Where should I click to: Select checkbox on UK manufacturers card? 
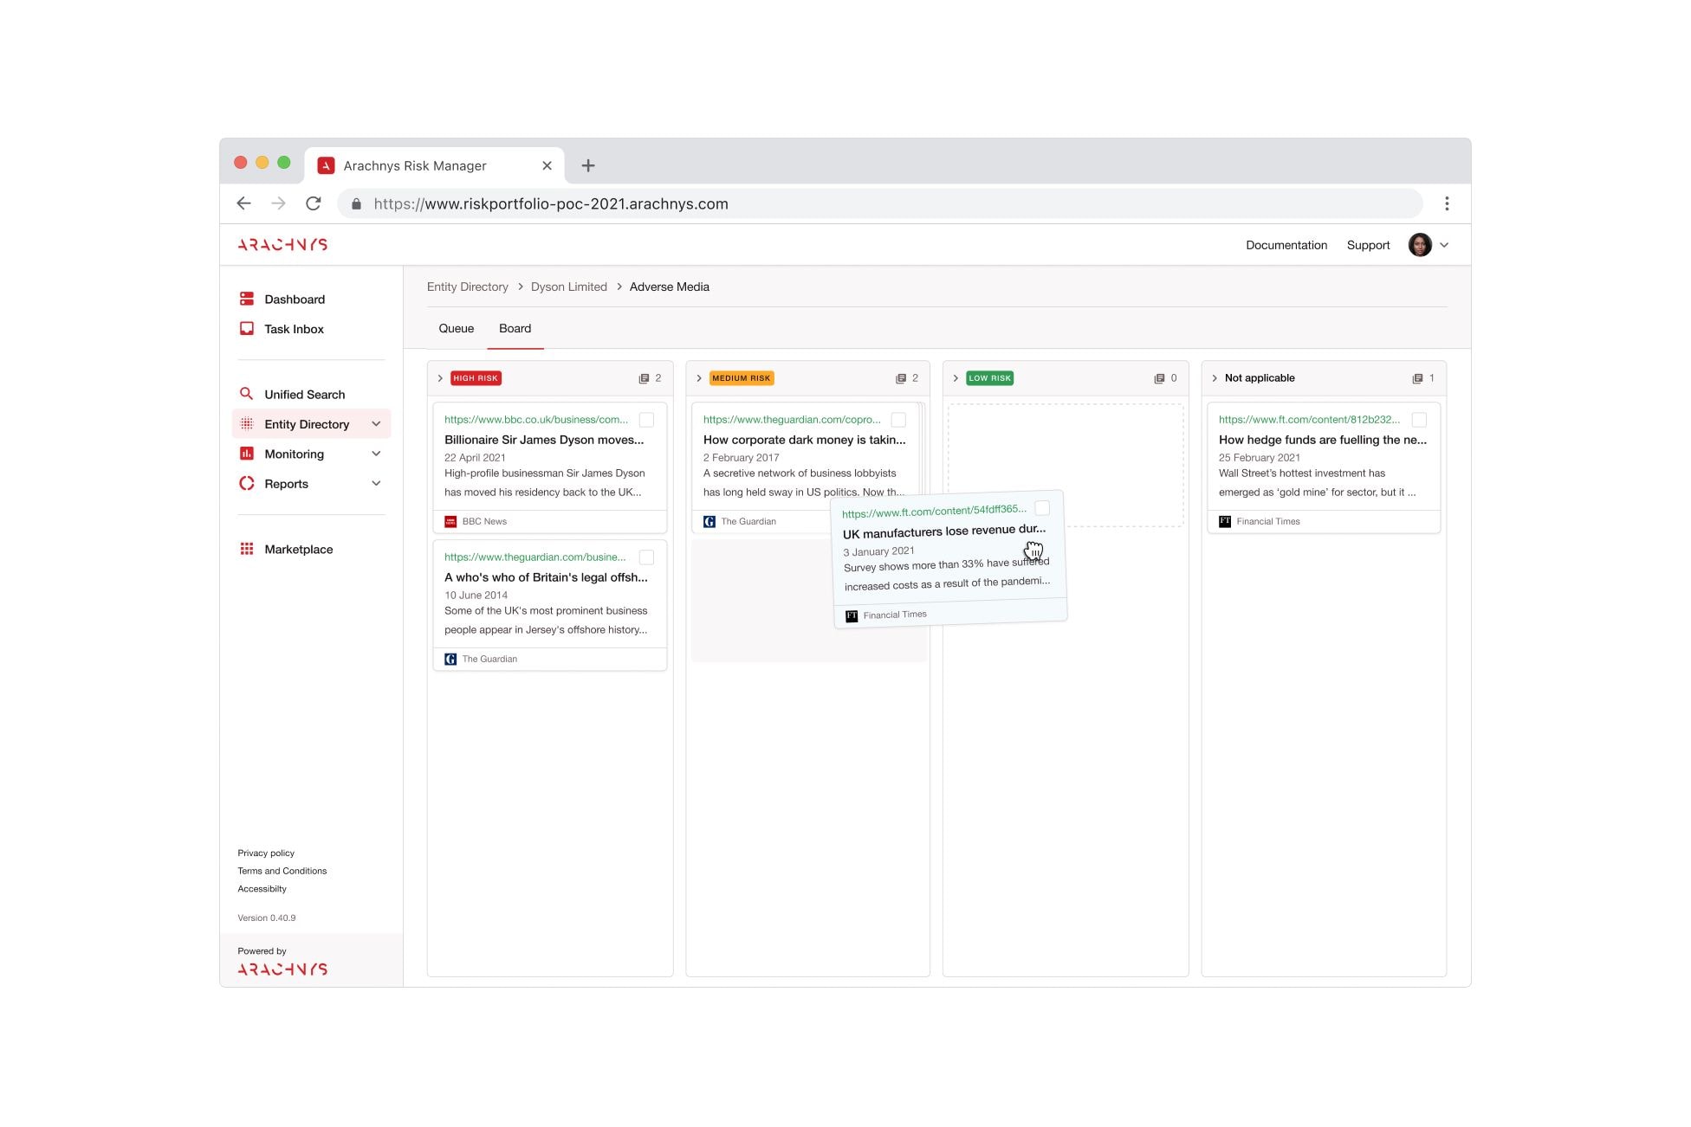coord(1042,508)
